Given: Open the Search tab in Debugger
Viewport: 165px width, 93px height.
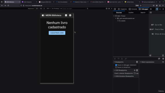Looking at the screenshot, I should [143, 13].
